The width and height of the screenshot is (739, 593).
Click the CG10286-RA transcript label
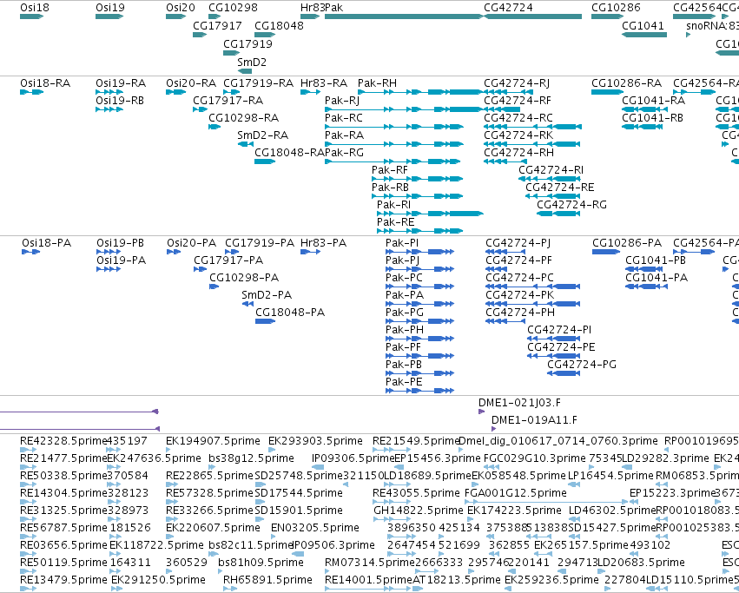(627, 83)
